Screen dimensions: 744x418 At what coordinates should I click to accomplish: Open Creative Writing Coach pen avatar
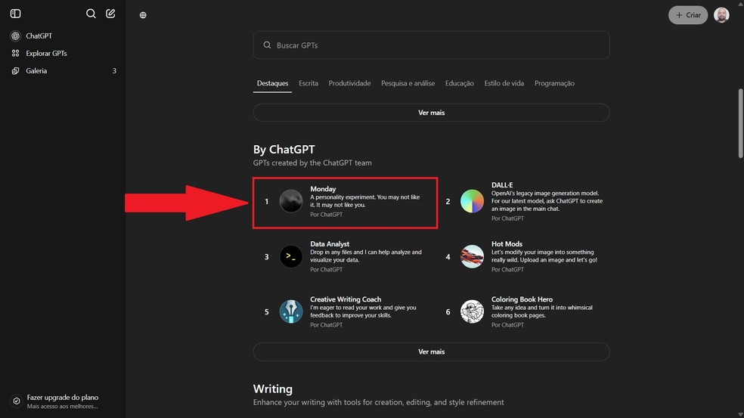(291, 311)
